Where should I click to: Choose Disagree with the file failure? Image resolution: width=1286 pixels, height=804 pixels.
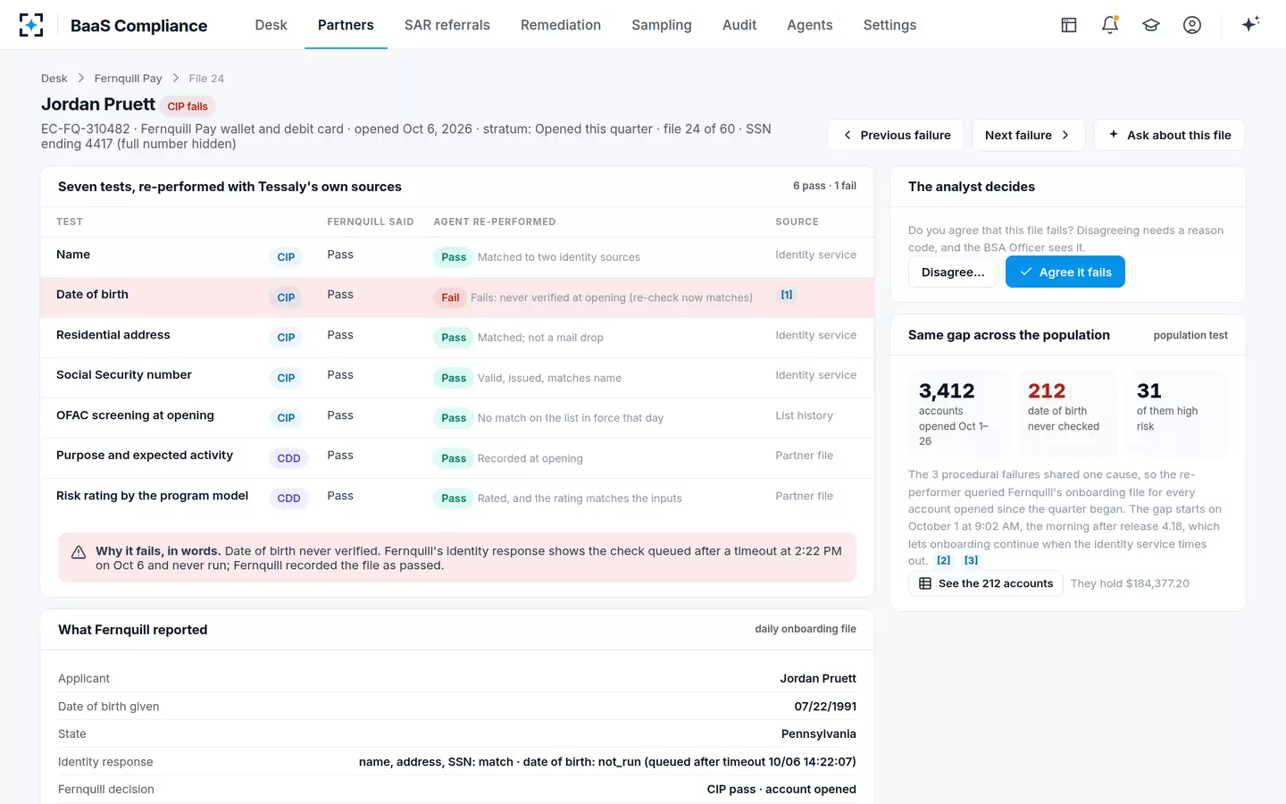coord(953,272)
